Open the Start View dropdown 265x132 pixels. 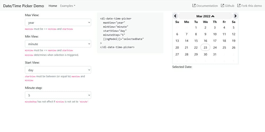[x=58, y=70]
